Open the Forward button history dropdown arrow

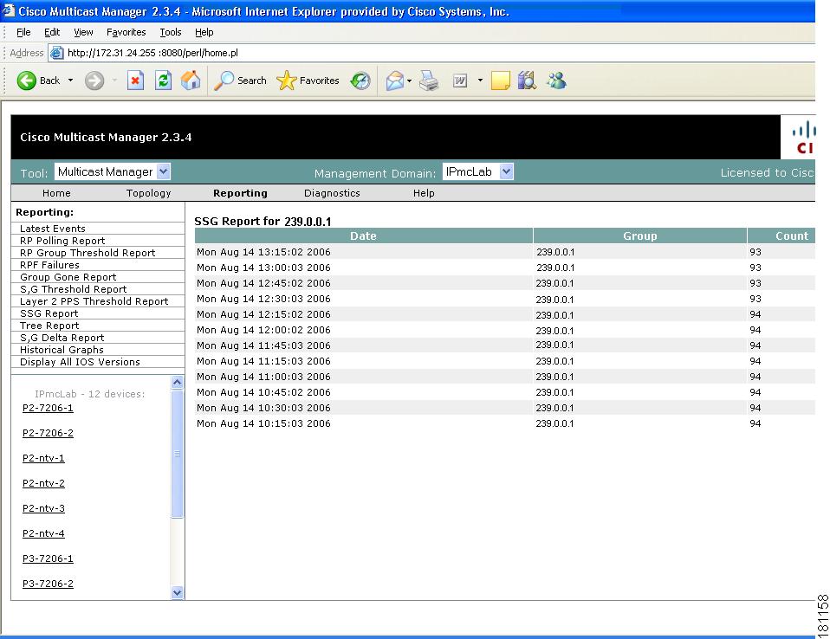pyautogui.click(x=114, y=81)
